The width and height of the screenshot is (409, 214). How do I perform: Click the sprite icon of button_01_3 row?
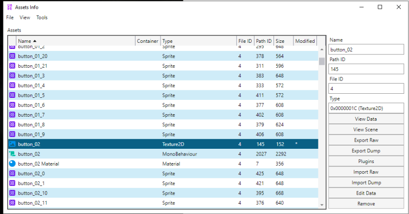(x=12, y=75)
